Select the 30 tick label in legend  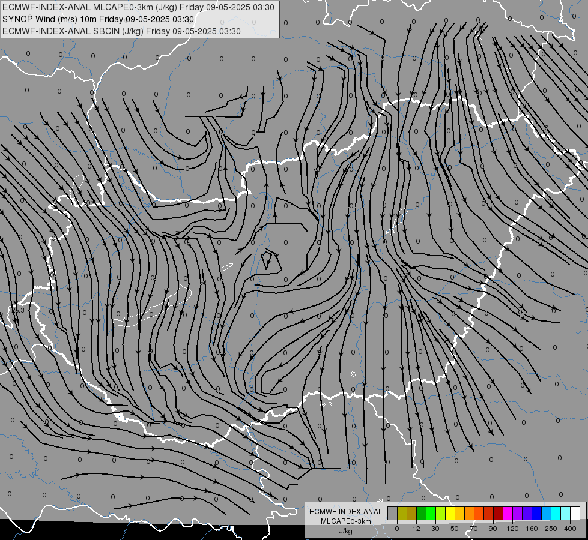pyautogui.click(x=435, y=529)
